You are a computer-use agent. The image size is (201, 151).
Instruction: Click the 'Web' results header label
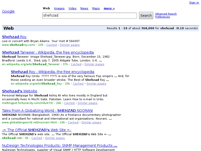[9, 28]
